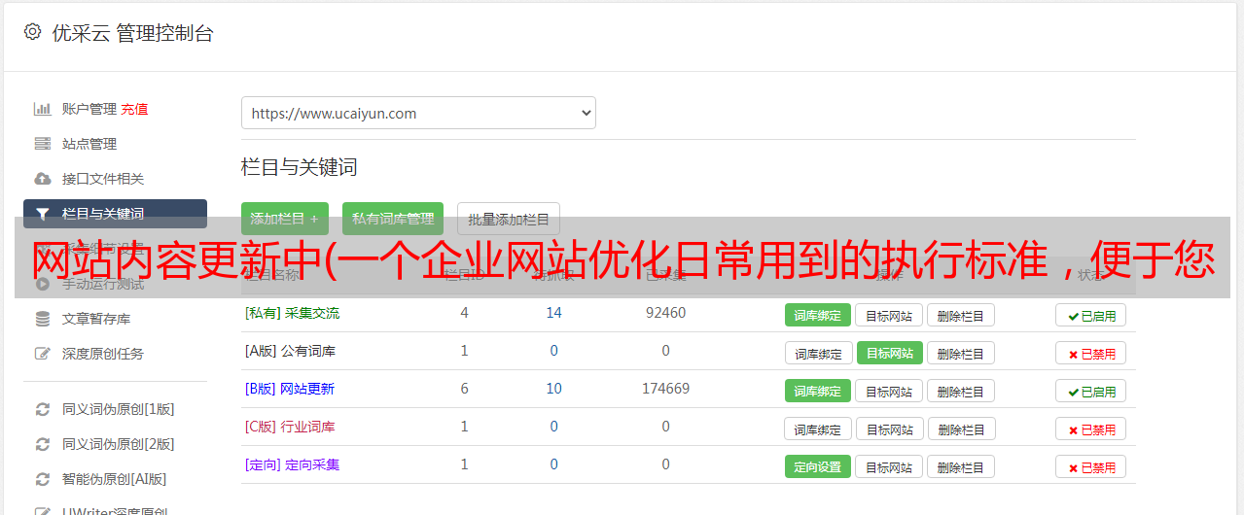The image size is (1244, 515).
Task: Click 词库绑定 in 公有词库 row
Action: tap(818, 353)
